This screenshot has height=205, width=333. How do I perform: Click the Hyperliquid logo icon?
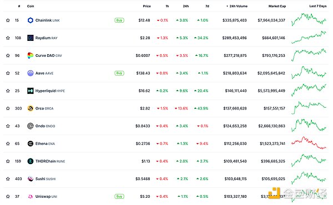[x=31, y=91]
